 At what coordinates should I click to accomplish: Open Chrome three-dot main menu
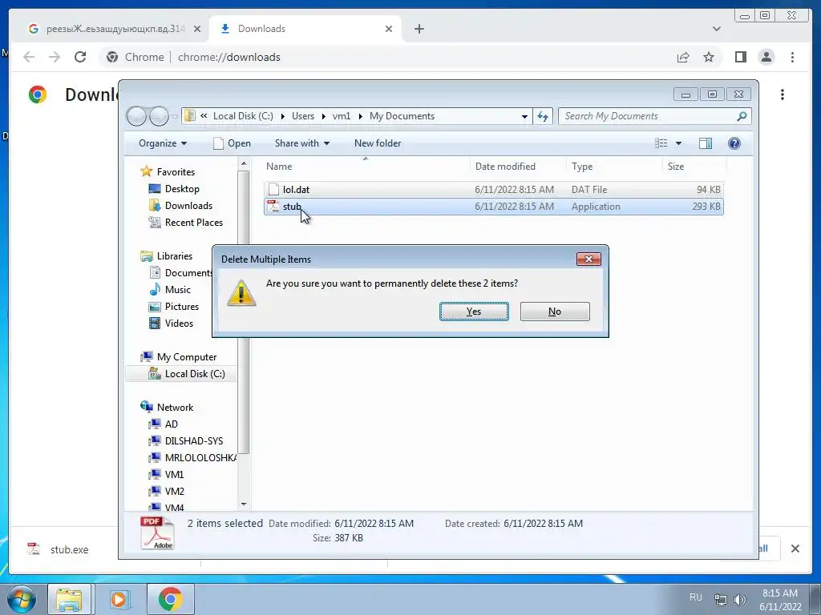(x=792, y=57)
